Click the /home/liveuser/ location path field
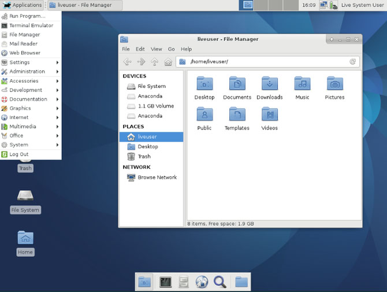387x292 pixels. [x=266, y=62]
